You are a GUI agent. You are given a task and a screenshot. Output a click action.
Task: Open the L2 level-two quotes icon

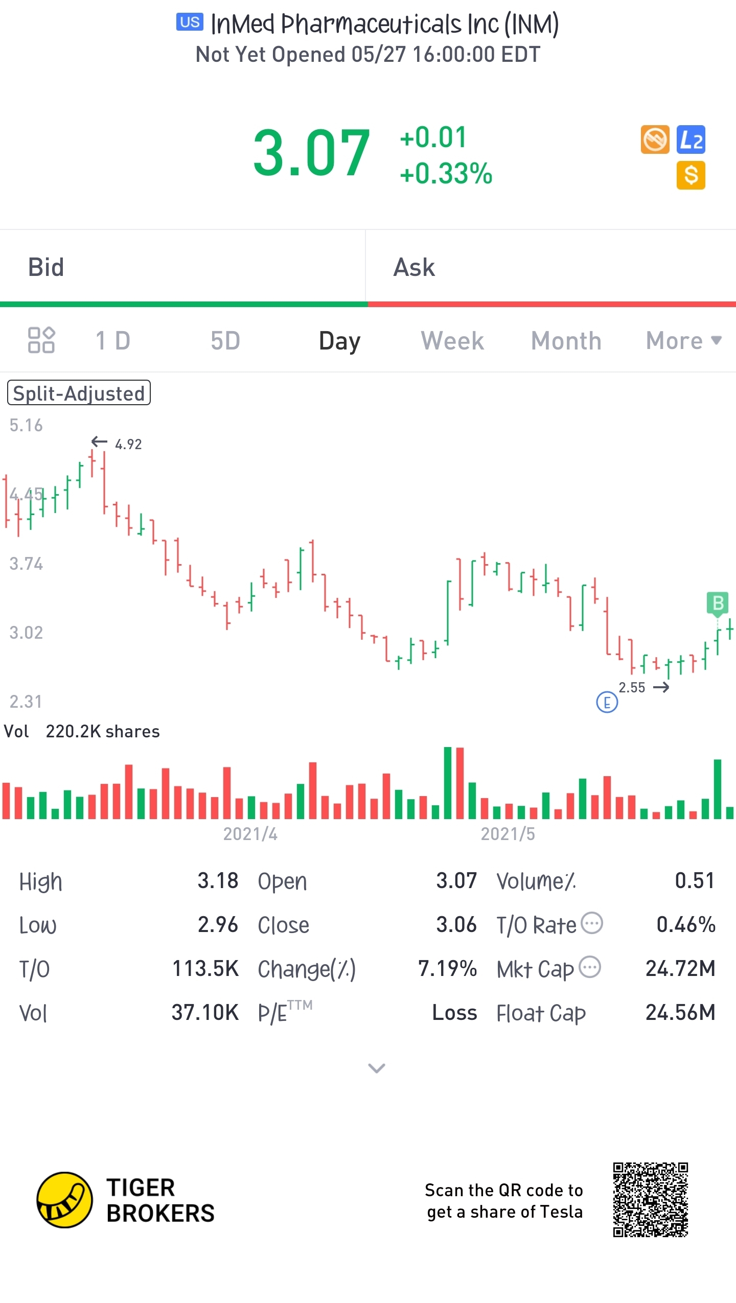click(691, 139)
